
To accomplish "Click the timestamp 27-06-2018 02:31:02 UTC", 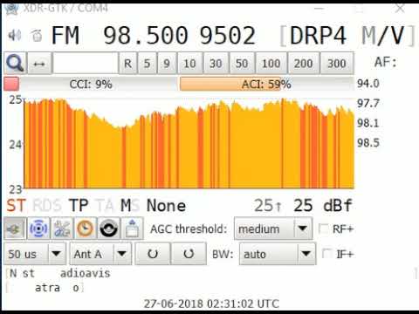I will 211,304.
